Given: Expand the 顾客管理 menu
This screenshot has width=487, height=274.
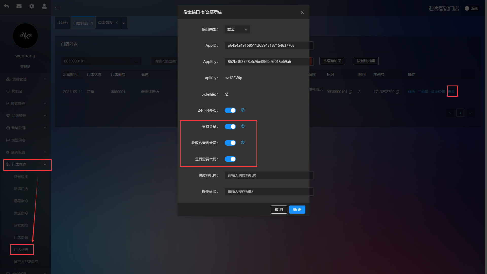Looking at the screenshot, I should click(x=25, y=104).
